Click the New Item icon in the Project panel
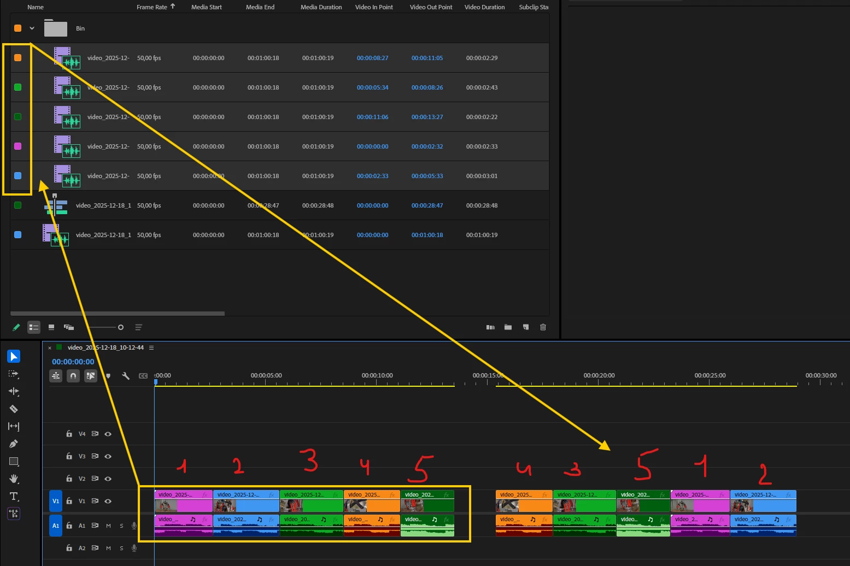The width and height of the screenshot is (850, 566). (x=525, y=327)
